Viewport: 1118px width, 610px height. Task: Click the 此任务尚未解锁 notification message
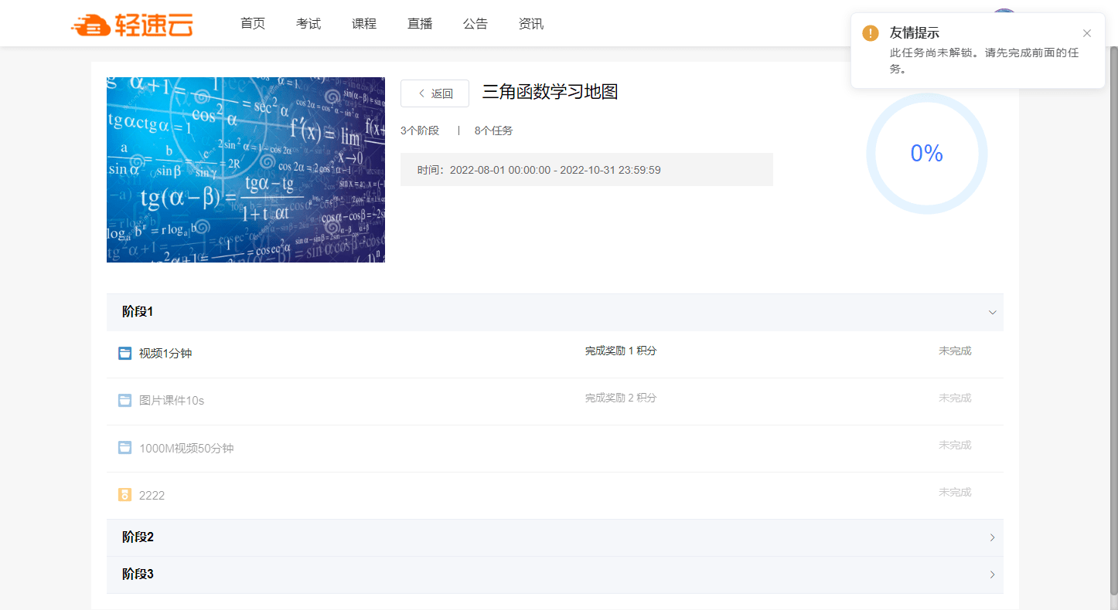point(984,60)
